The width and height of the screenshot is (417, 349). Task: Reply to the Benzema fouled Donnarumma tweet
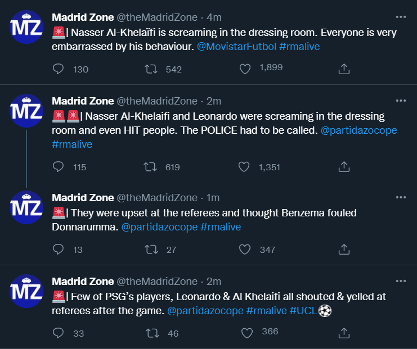[x=59, y=250]
